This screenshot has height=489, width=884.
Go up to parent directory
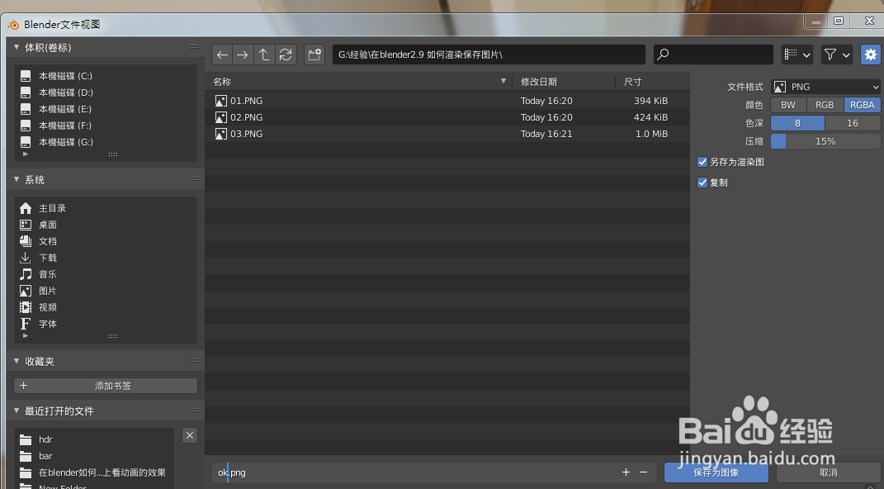[264, 55]
